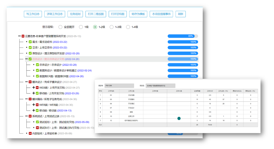
Task: Click green check icon beside 移动端 / 上传开发文档
Action: [37, 93]
